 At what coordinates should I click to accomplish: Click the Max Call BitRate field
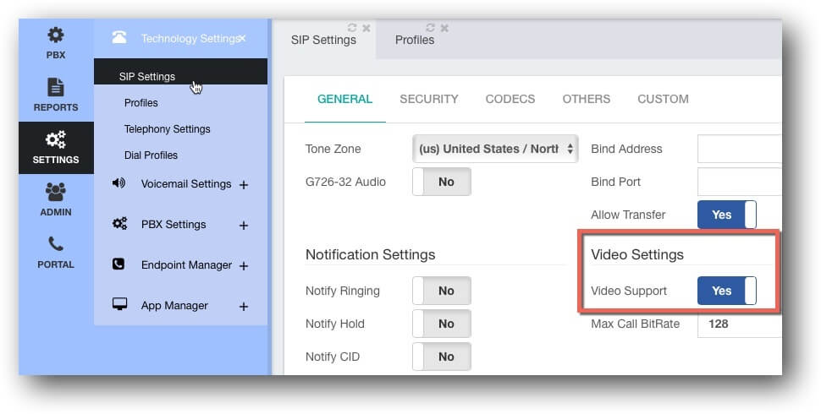pos(739,324)
